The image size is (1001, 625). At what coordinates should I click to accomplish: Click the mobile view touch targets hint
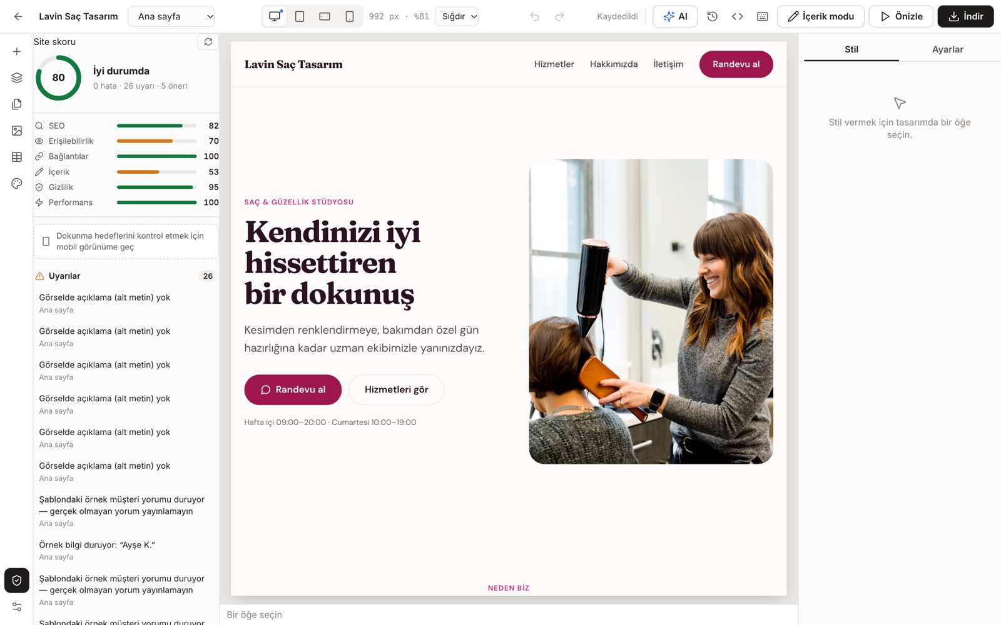126,241
